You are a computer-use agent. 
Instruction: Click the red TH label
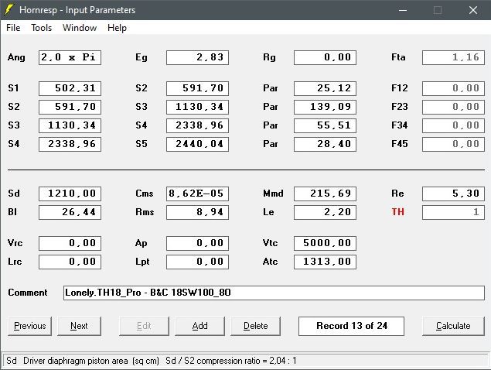point(398,212)
